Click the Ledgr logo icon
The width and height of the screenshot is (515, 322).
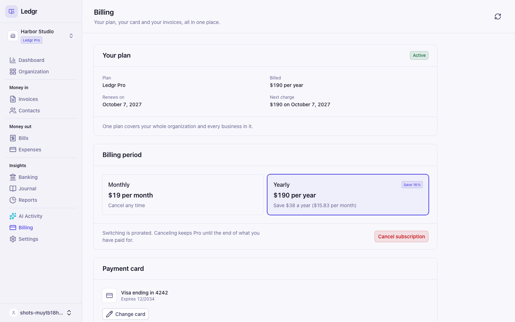pos(11,11)
